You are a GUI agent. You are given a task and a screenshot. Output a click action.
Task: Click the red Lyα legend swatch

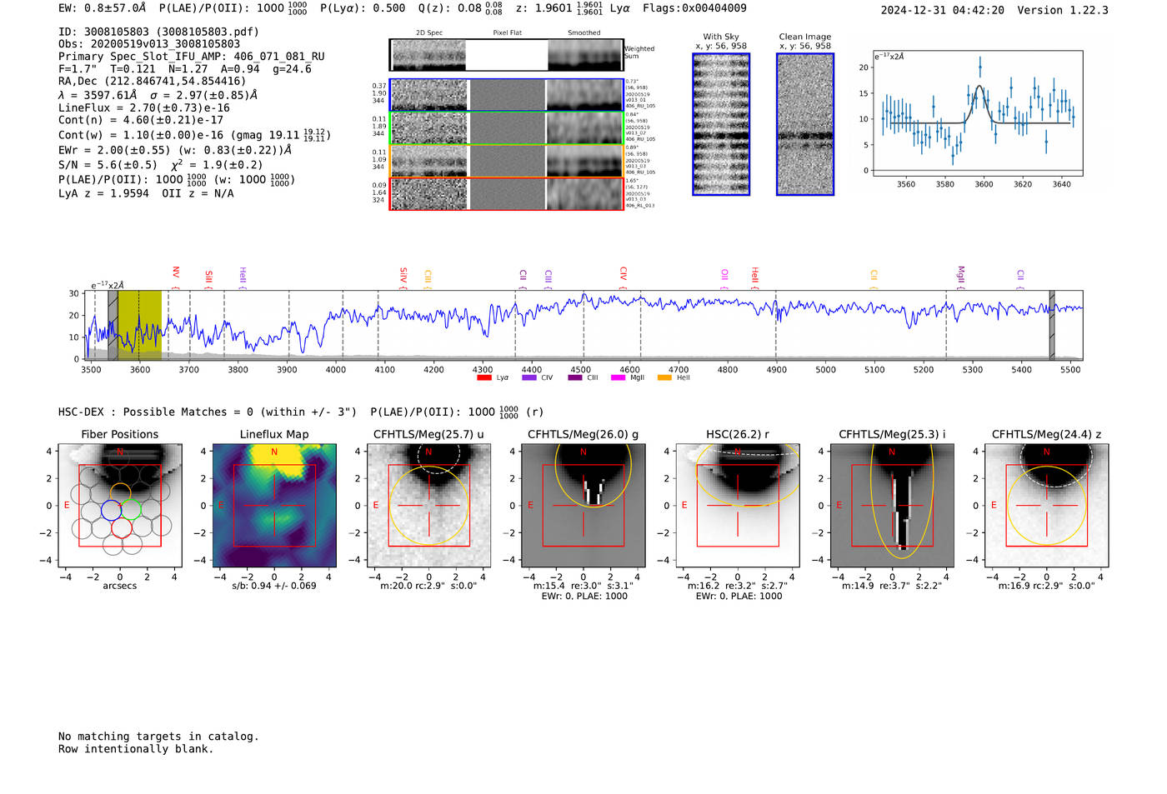click(484, 378)
